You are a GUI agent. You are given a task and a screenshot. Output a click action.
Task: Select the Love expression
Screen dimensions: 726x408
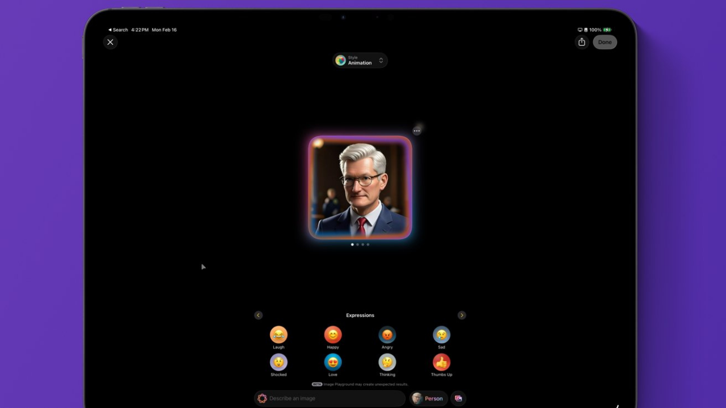(333, 363)
